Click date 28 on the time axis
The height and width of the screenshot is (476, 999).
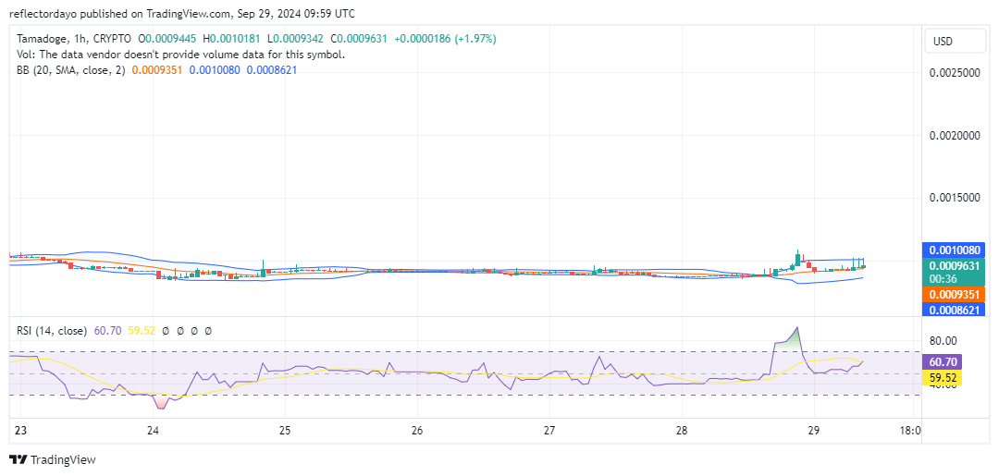pyautogui.click(x=682, y=430)
